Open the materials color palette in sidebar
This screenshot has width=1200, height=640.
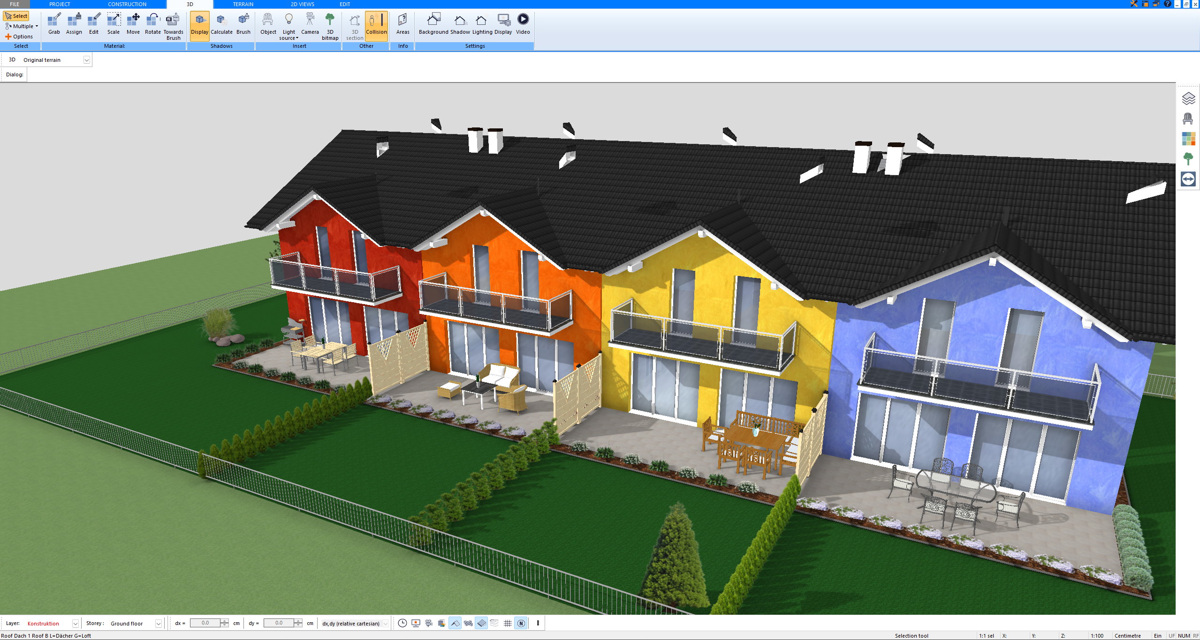click(x=1188, y=139)
